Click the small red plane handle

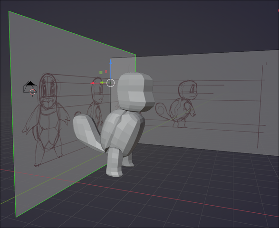click(106, 72)
